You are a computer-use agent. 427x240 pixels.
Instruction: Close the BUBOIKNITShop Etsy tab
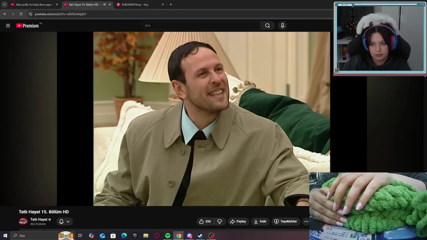point(163,5)
